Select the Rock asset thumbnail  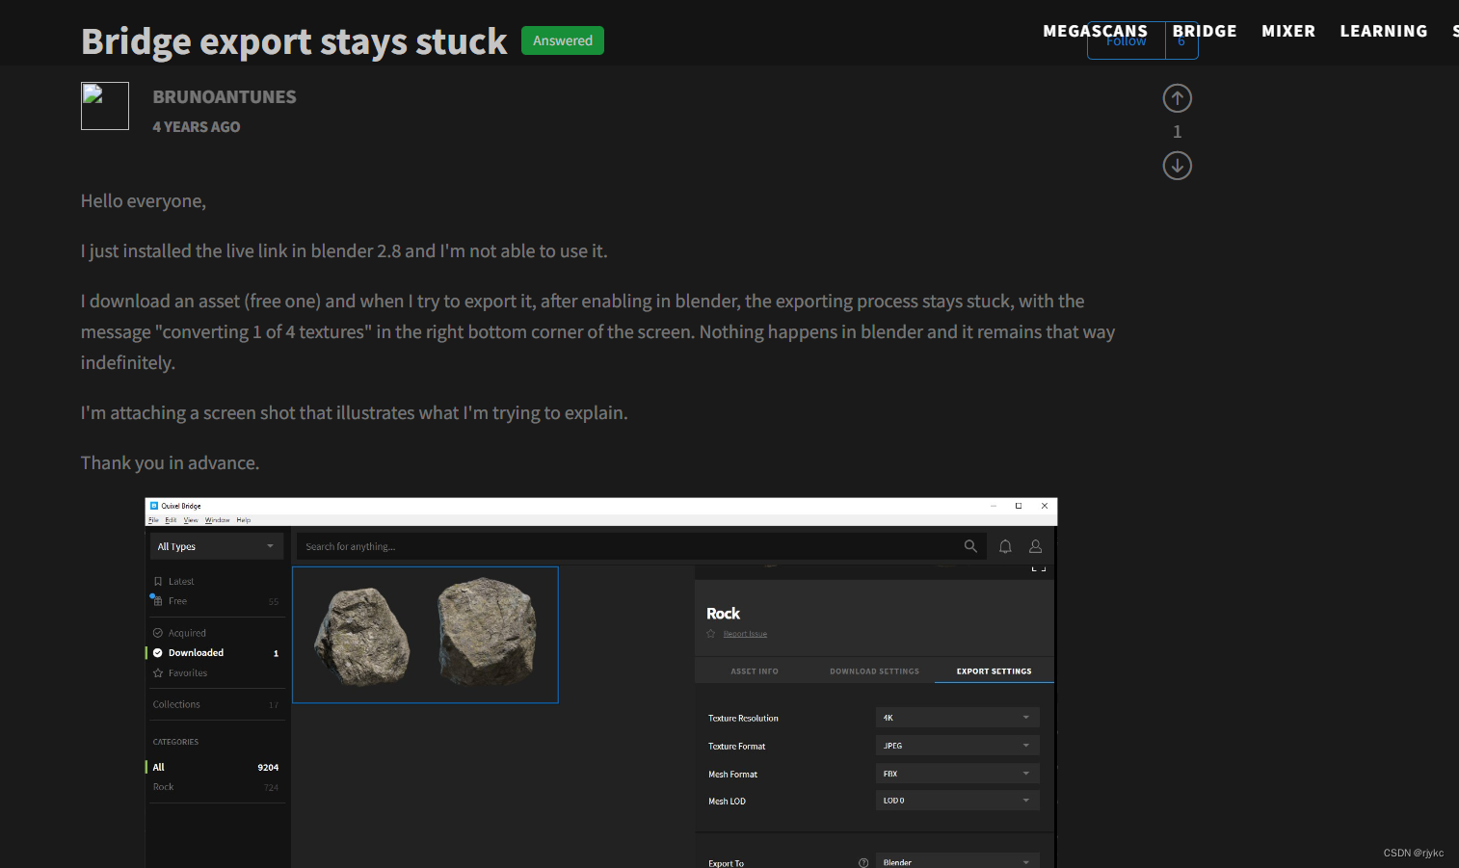point(425,635)
